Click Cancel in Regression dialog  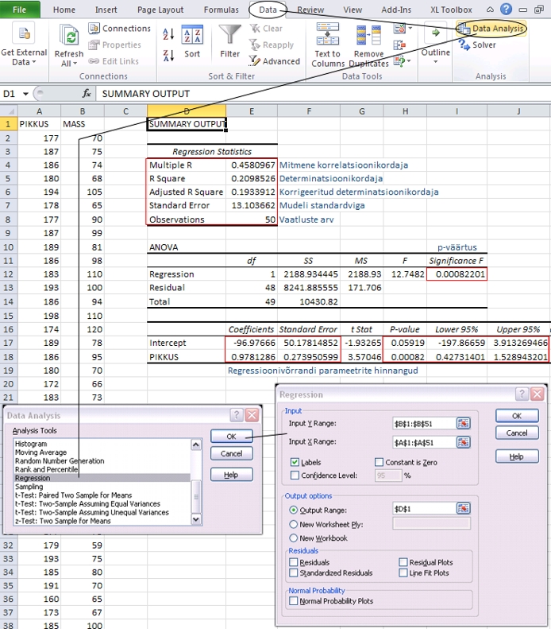[517, 433]
